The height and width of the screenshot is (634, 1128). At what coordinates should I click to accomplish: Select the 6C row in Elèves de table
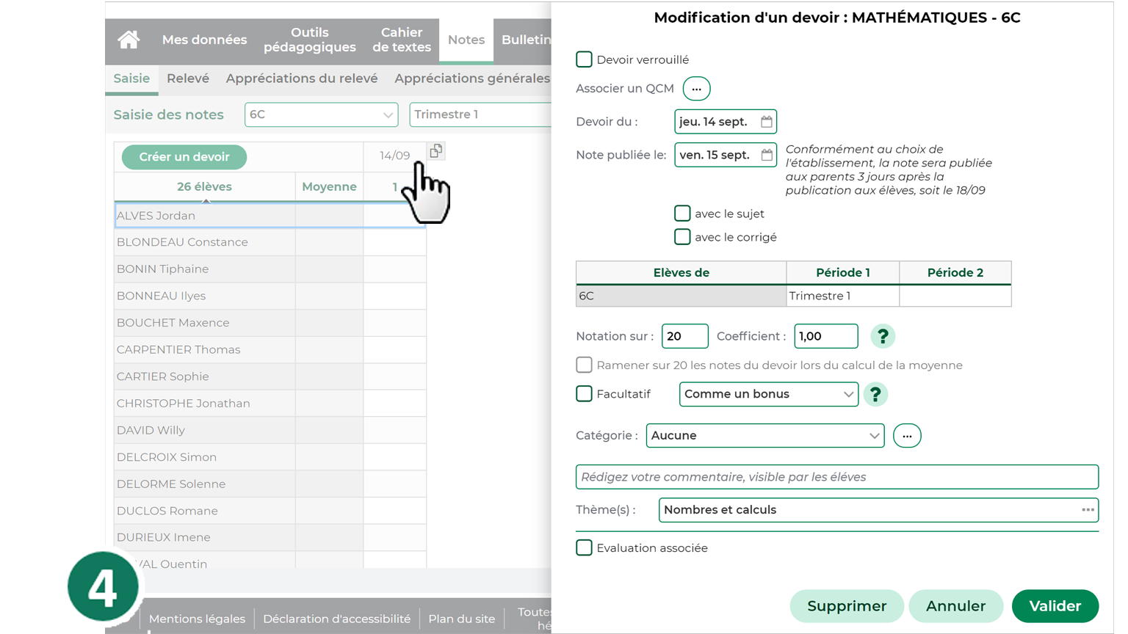681,296
